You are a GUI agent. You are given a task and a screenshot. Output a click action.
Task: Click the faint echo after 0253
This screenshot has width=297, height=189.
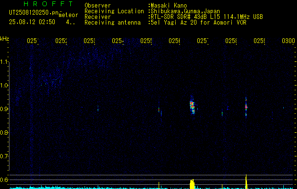pyautogui.click(x=98, y=109)
